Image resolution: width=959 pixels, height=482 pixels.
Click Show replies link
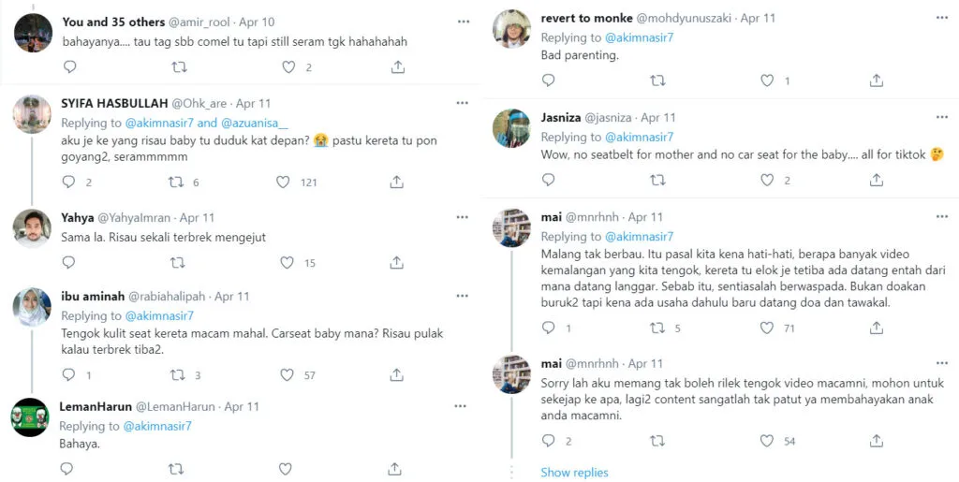pos(574,473)
